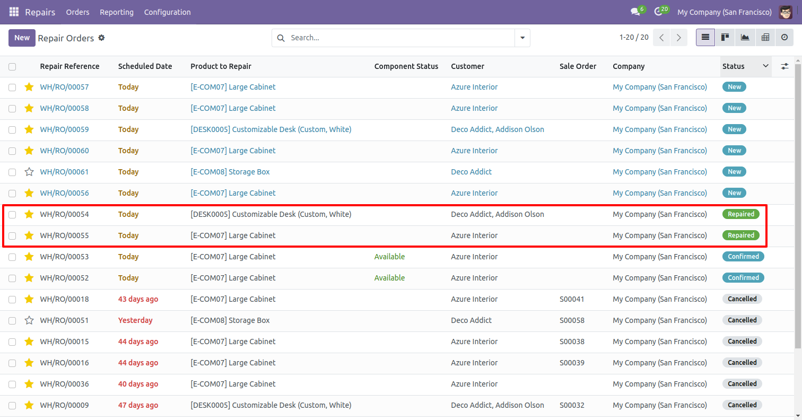Expand the search options dropdown arrow

click(522, 38)
